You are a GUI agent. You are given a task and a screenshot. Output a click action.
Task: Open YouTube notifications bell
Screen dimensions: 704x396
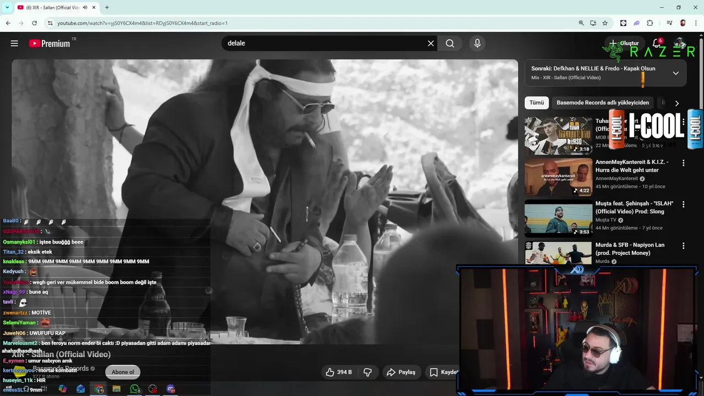(x=657, y=43)
